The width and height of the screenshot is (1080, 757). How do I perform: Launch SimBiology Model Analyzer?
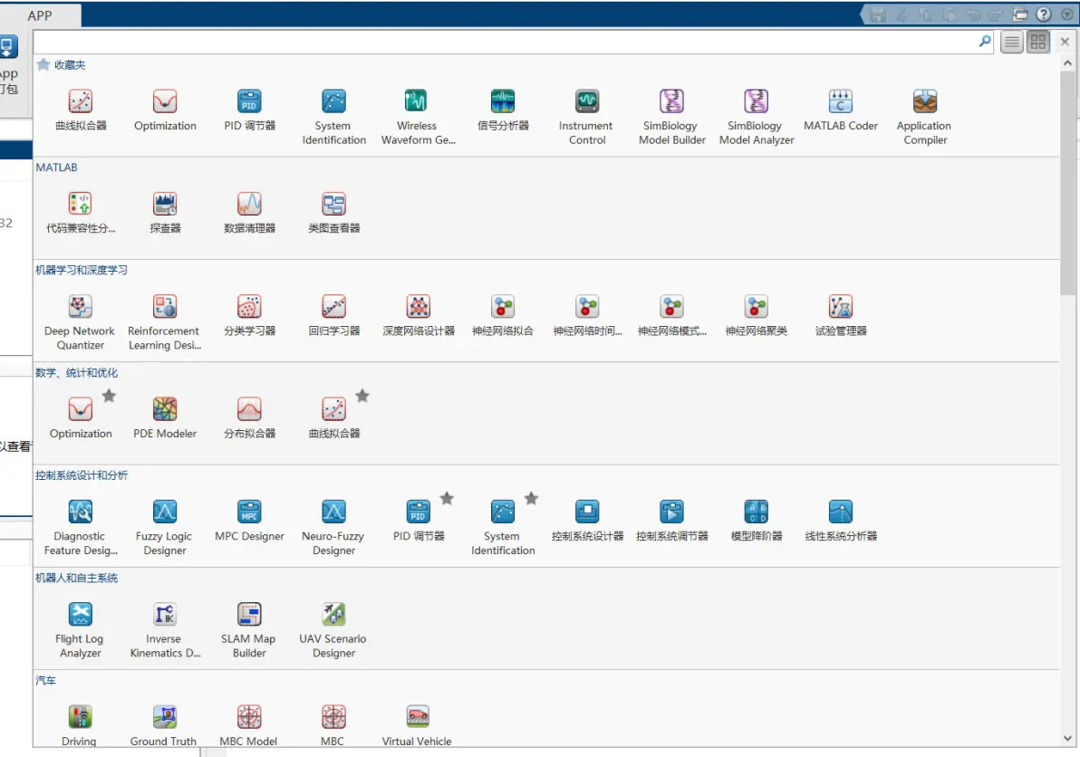click(x=757, y=117)
